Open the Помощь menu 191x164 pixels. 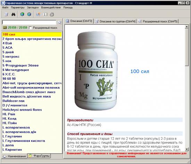pos(68,7)
